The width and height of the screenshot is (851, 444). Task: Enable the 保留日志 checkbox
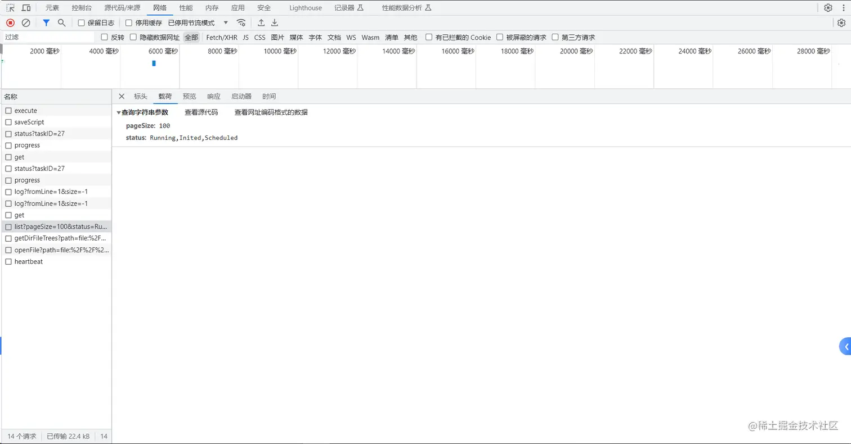tap(82, 23)
